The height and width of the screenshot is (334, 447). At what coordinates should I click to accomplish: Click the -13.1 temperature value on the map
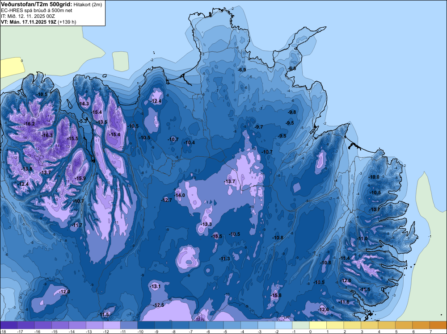(x=156, y=287)
